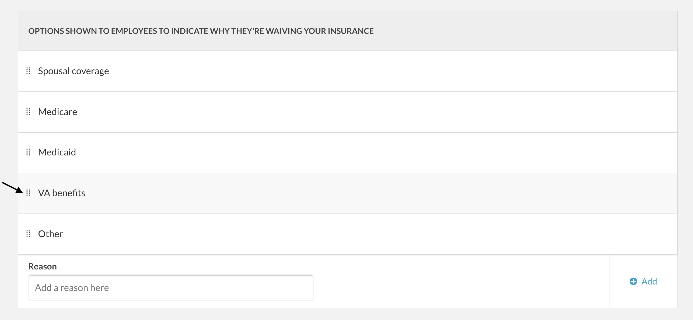Screen dimensions: 693x320
Task: Click the options shown to employees header
Action: pyautogui.click(x=201, y=31)
